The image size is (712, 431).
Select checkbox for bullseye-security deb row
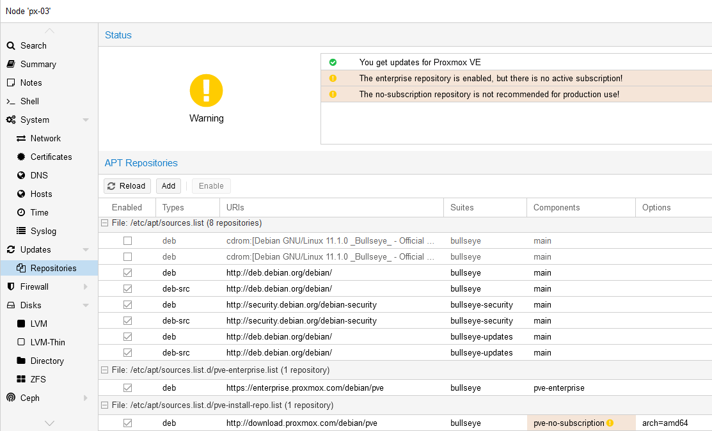point(127,305)
